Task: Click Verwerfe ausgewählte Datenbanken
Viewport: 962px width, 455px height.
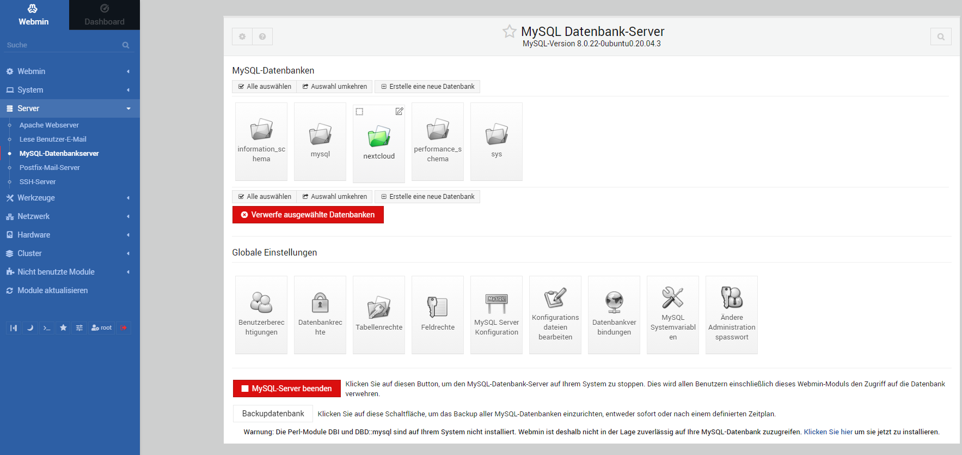Action: [308, 215]
